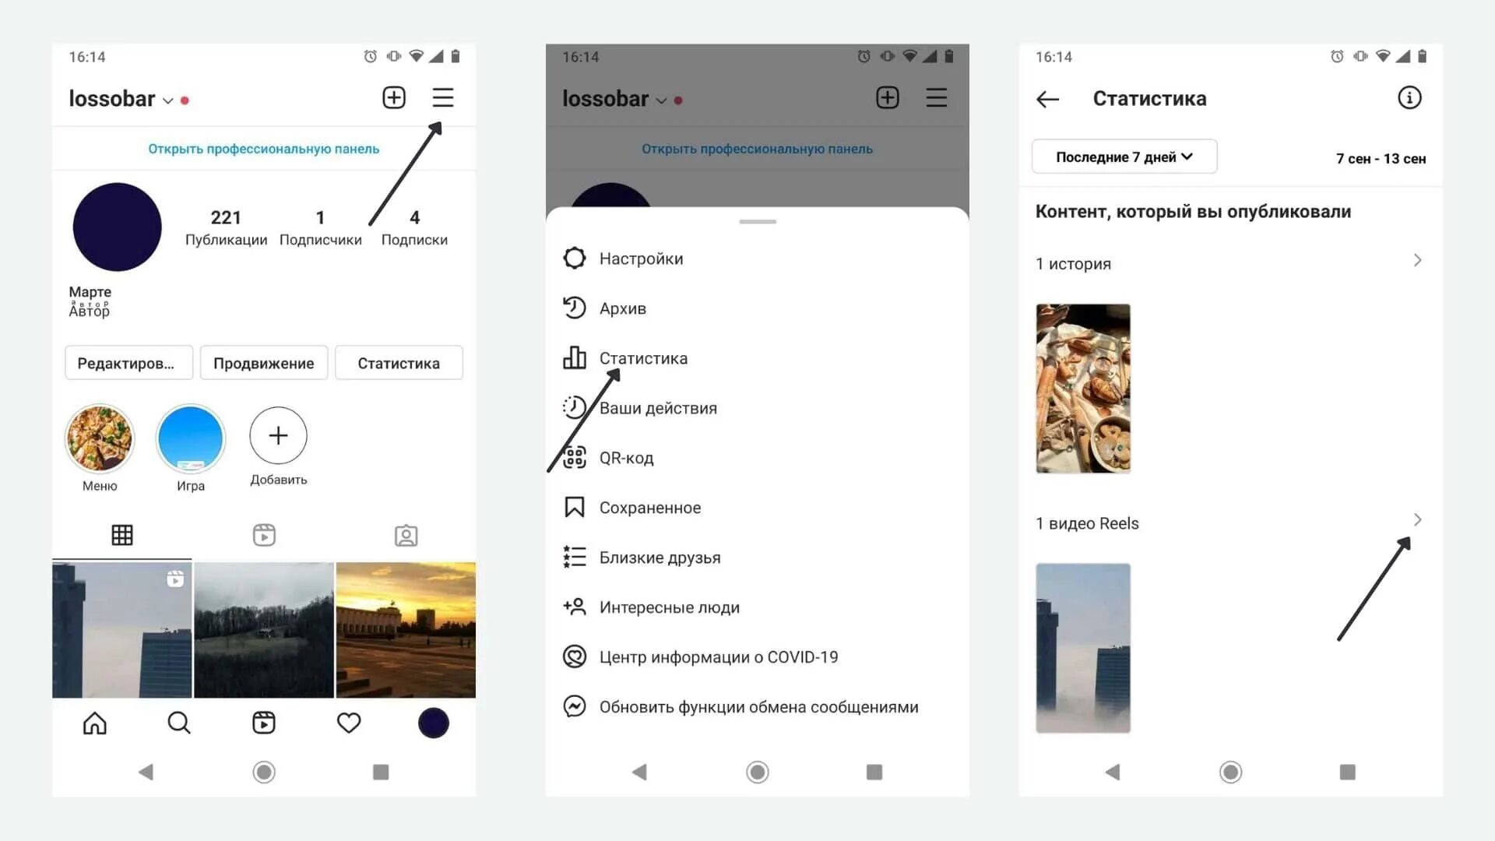
Task: Click the Reels tab icon on profile
Action: click(x=264, y=534)
